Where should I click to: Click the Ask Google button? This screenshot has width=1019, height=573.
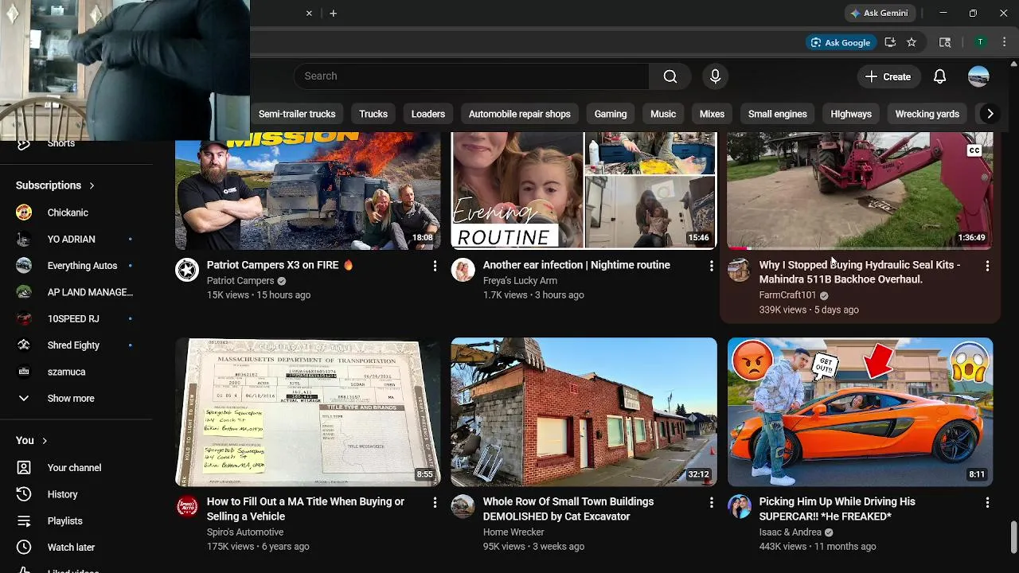click(x=840, y=42)
